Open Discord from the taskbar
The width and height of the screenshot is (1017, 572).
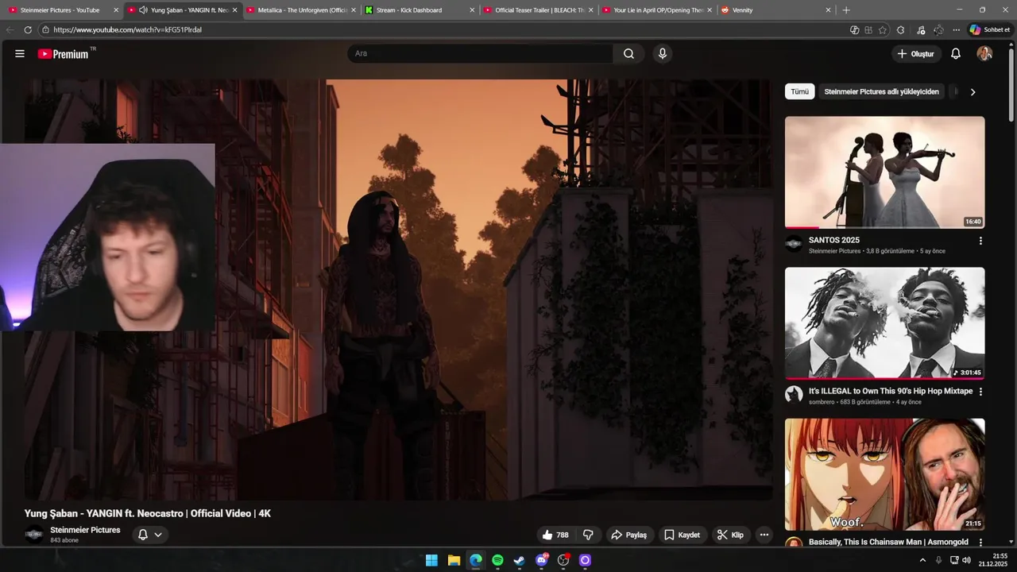[542, 560]
